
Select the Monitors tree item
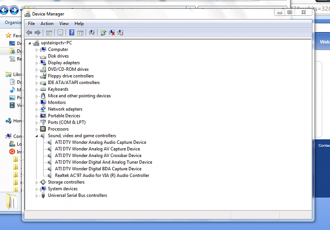click(x=57, y=102)
